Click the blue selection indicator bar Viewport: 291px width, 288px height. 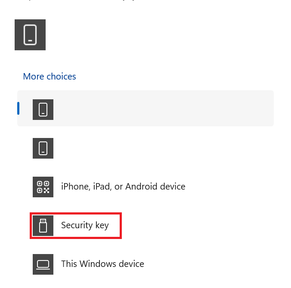click(x=19, y=108)
